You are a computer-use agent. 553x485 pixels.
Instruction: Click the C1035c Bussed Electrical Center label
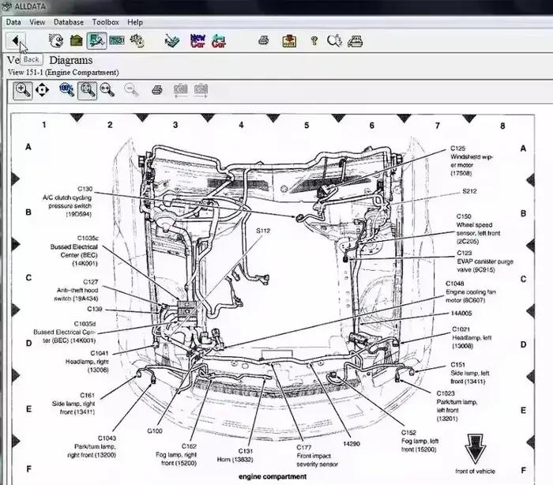click(74, 250)
